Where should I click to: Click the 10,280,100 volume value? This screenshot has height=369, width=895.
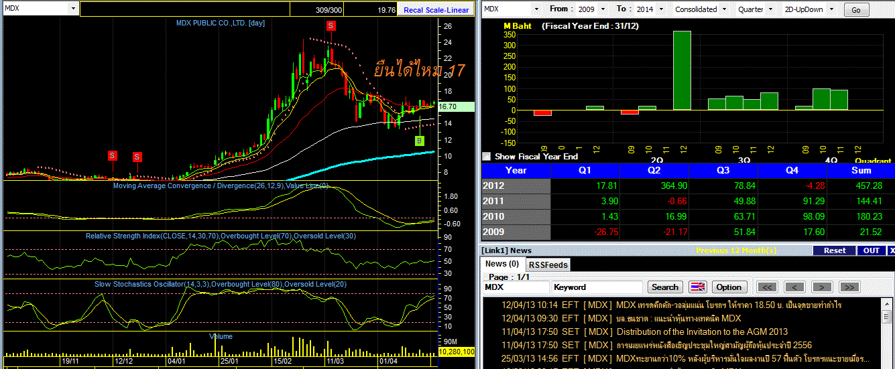[x=457, y=352]
